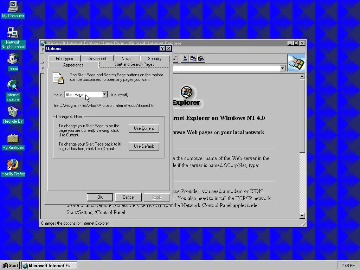Switch to the Security tab
The width and height of the screenshot is (360, 270).
pos(155,59)
